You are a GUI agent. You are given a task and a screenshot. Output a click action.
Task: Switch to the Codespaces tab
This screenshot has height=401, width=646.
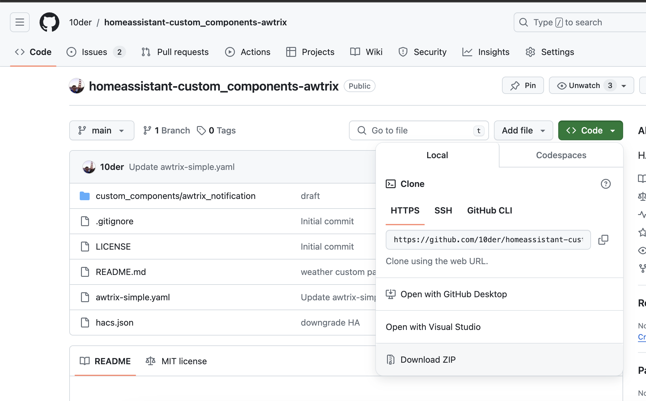(x=561, y=155)
